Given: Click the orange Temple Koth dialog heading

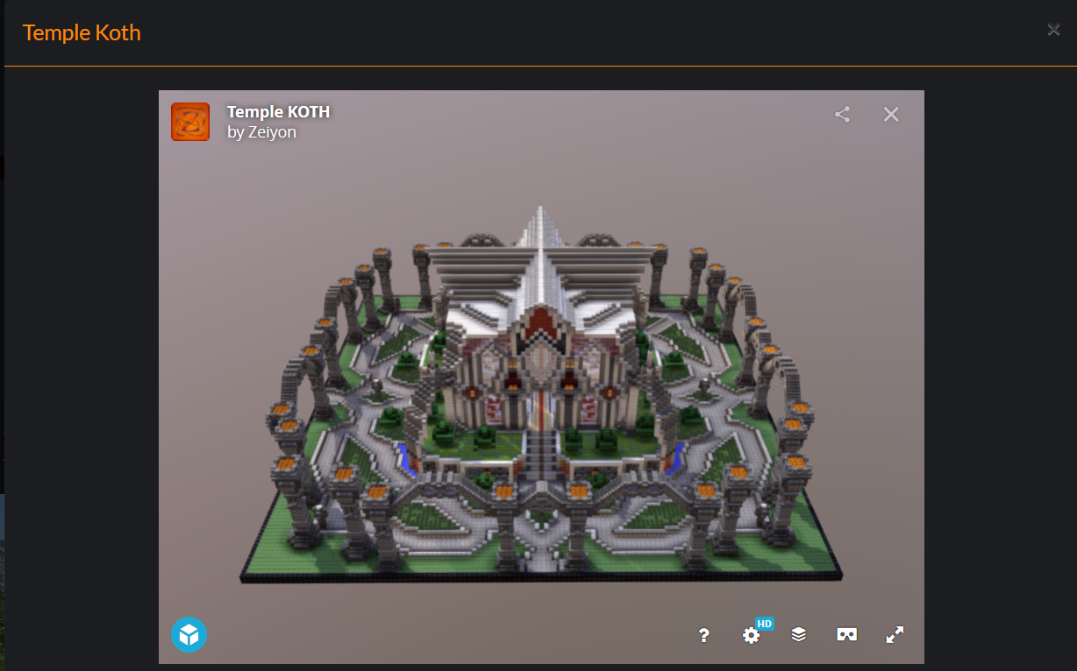Looking at the screenshot, I should pyautogui.click(x=82, y=33).
